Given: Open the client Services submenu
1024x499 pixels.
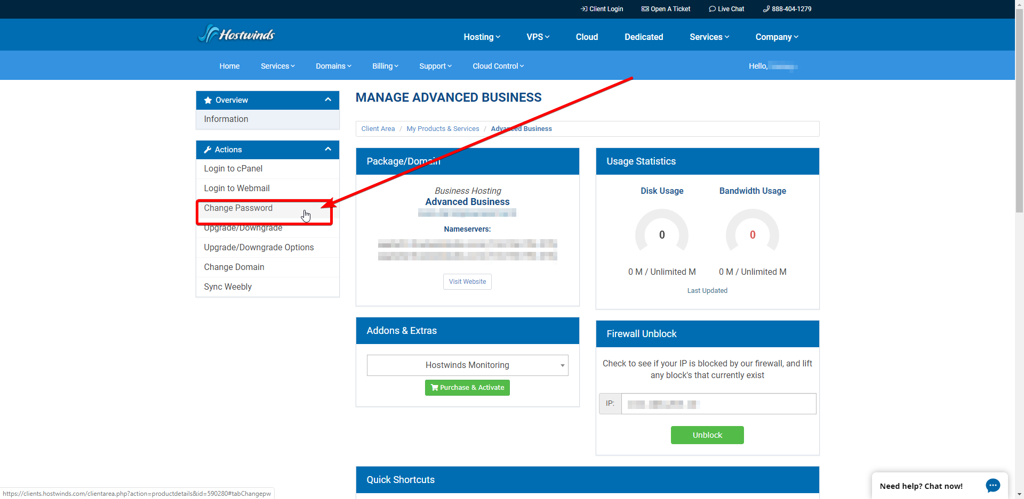Looking at the screenshot, I should tap(277, 66).
